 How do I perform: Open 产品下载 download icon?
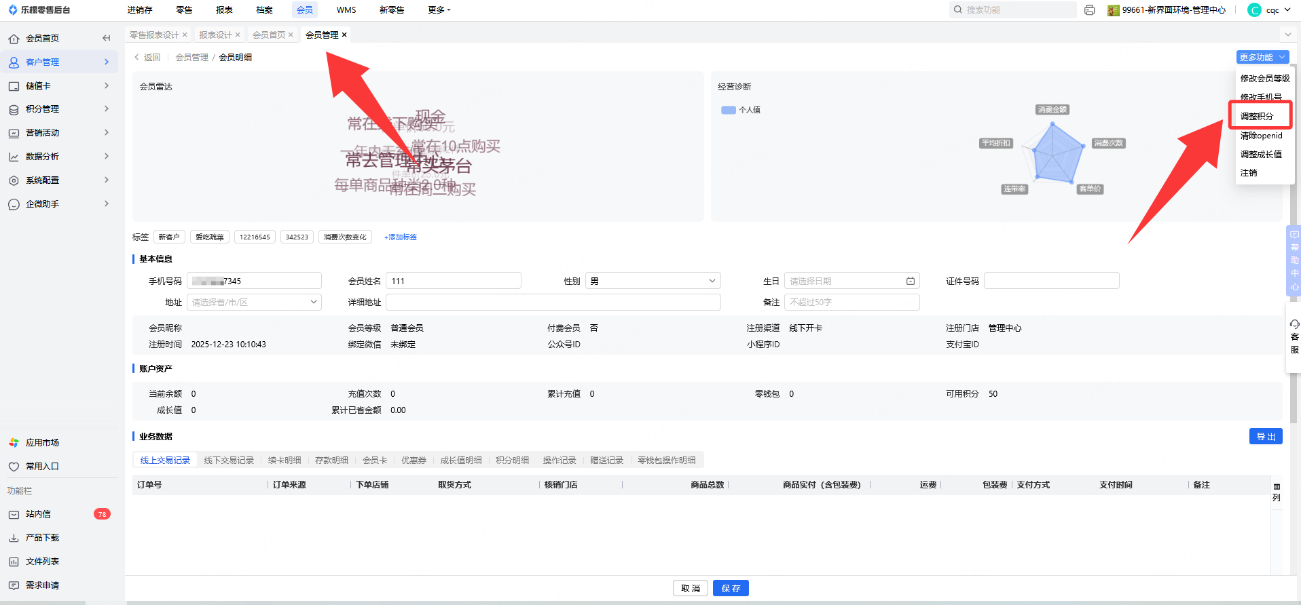pos(14,538)
